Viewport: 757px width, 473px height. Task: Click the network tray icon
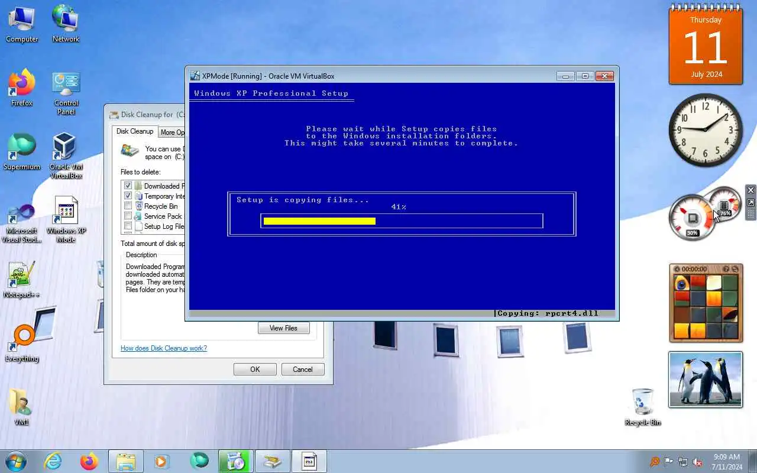[683, 462]
